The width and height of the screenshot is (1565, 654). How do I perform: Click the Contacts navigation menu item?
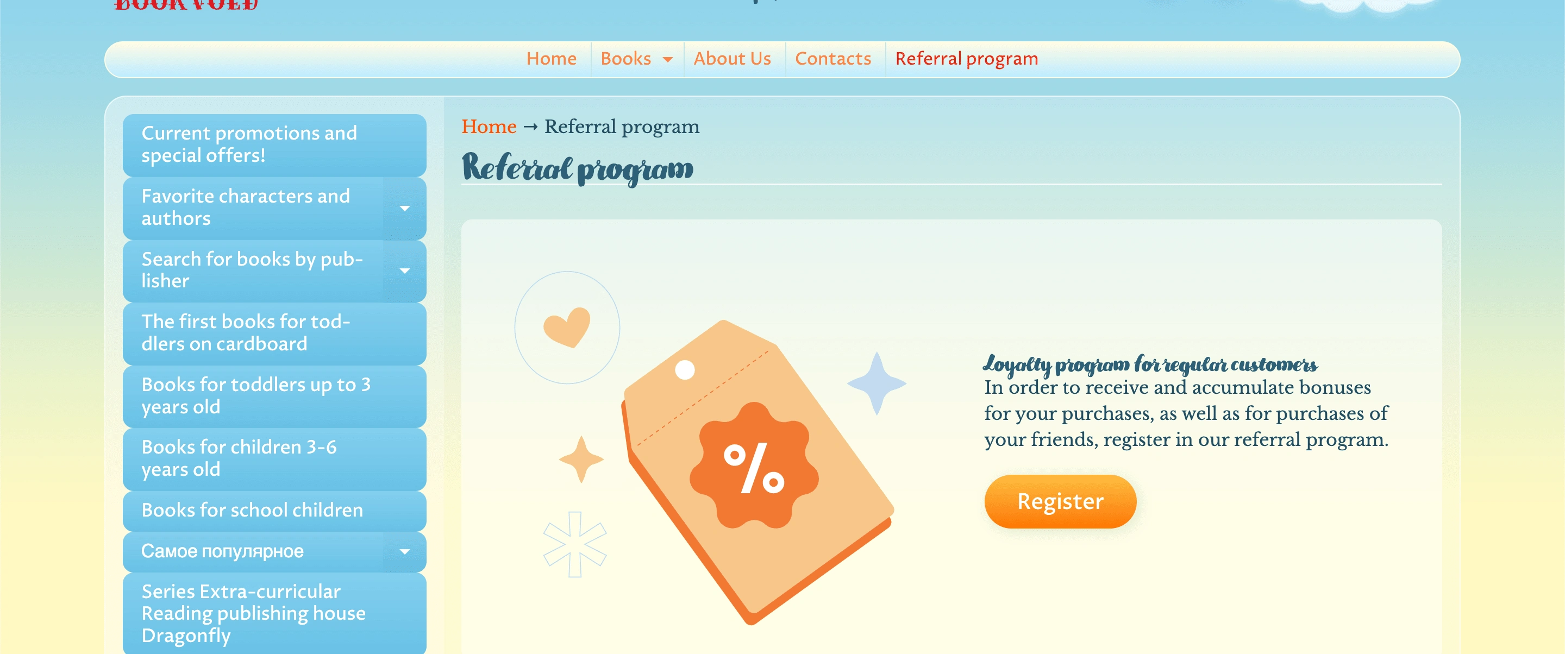tap(832, 58)
